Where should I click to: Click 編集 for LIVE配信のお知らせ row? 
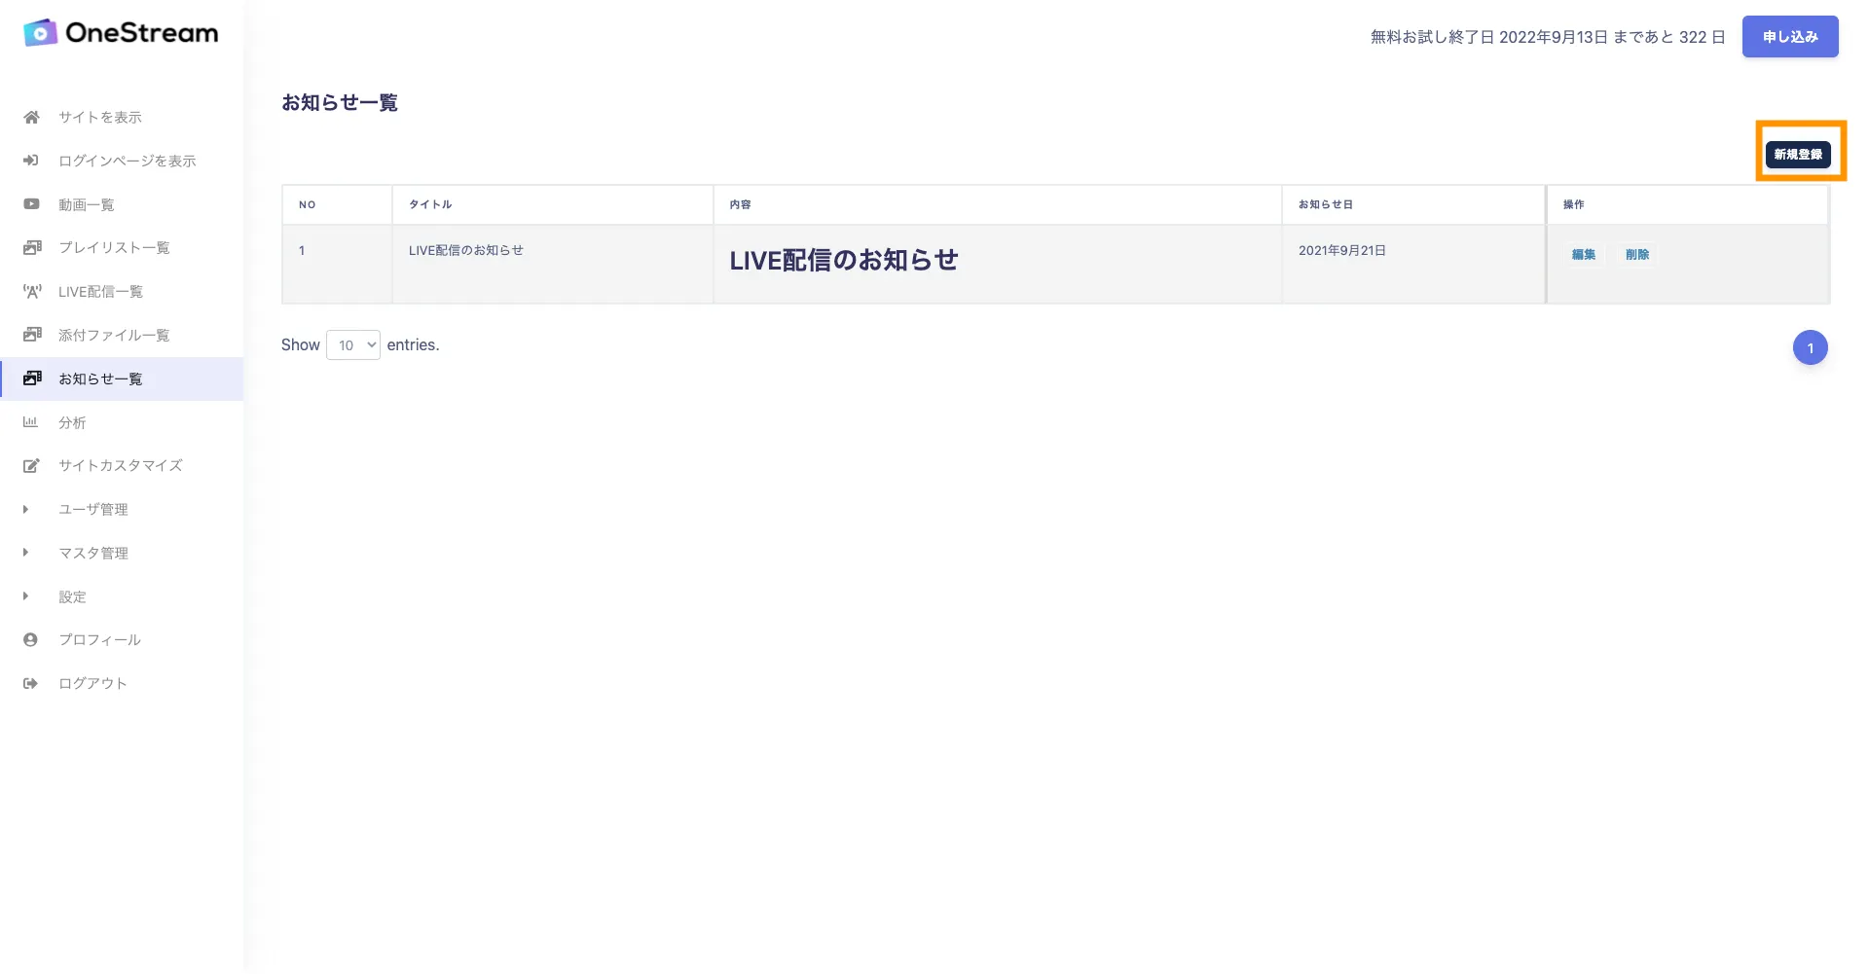coord(1584,255)
